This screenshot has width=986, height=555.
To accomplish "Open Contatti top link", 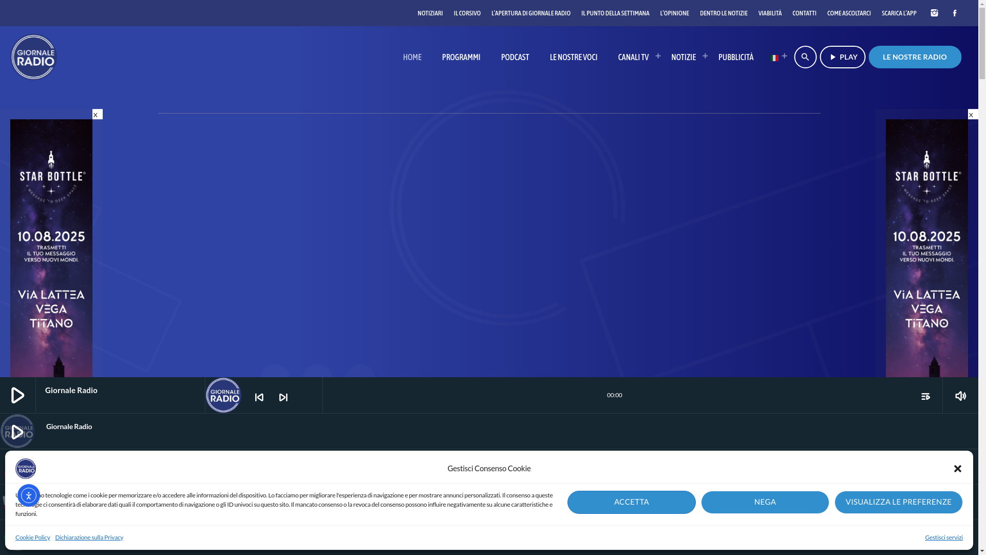I will pyautogui.click(x=804, y=13).
